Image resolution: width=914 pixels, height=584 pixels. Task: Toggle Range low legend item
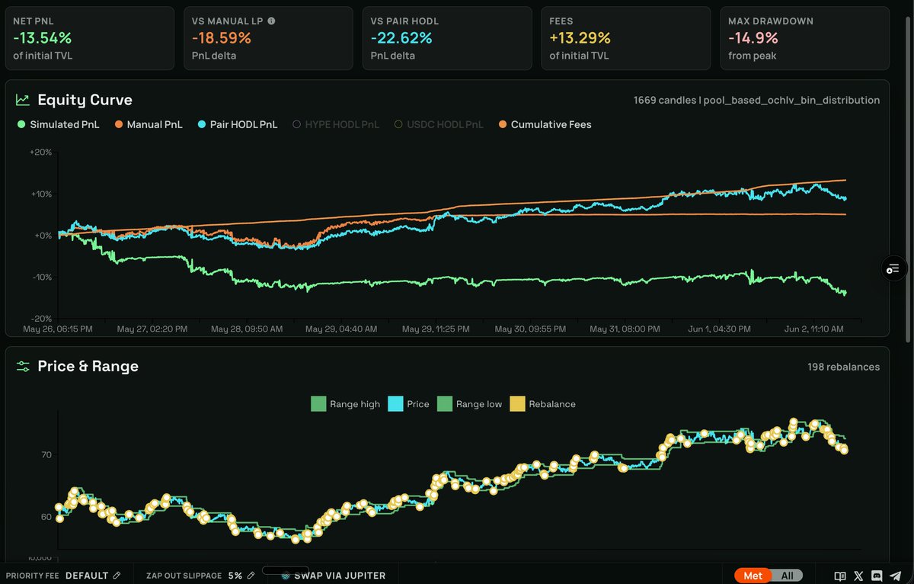[470, 404]
